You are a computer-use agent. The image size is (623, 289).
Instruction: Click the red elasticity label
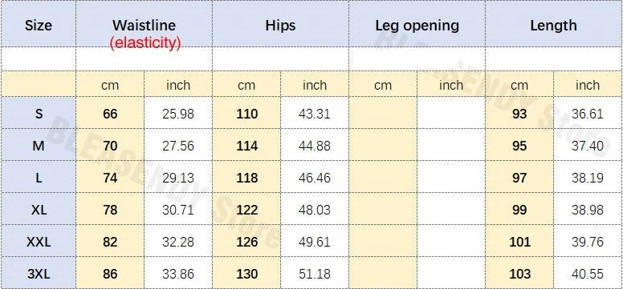pos(145,42)
